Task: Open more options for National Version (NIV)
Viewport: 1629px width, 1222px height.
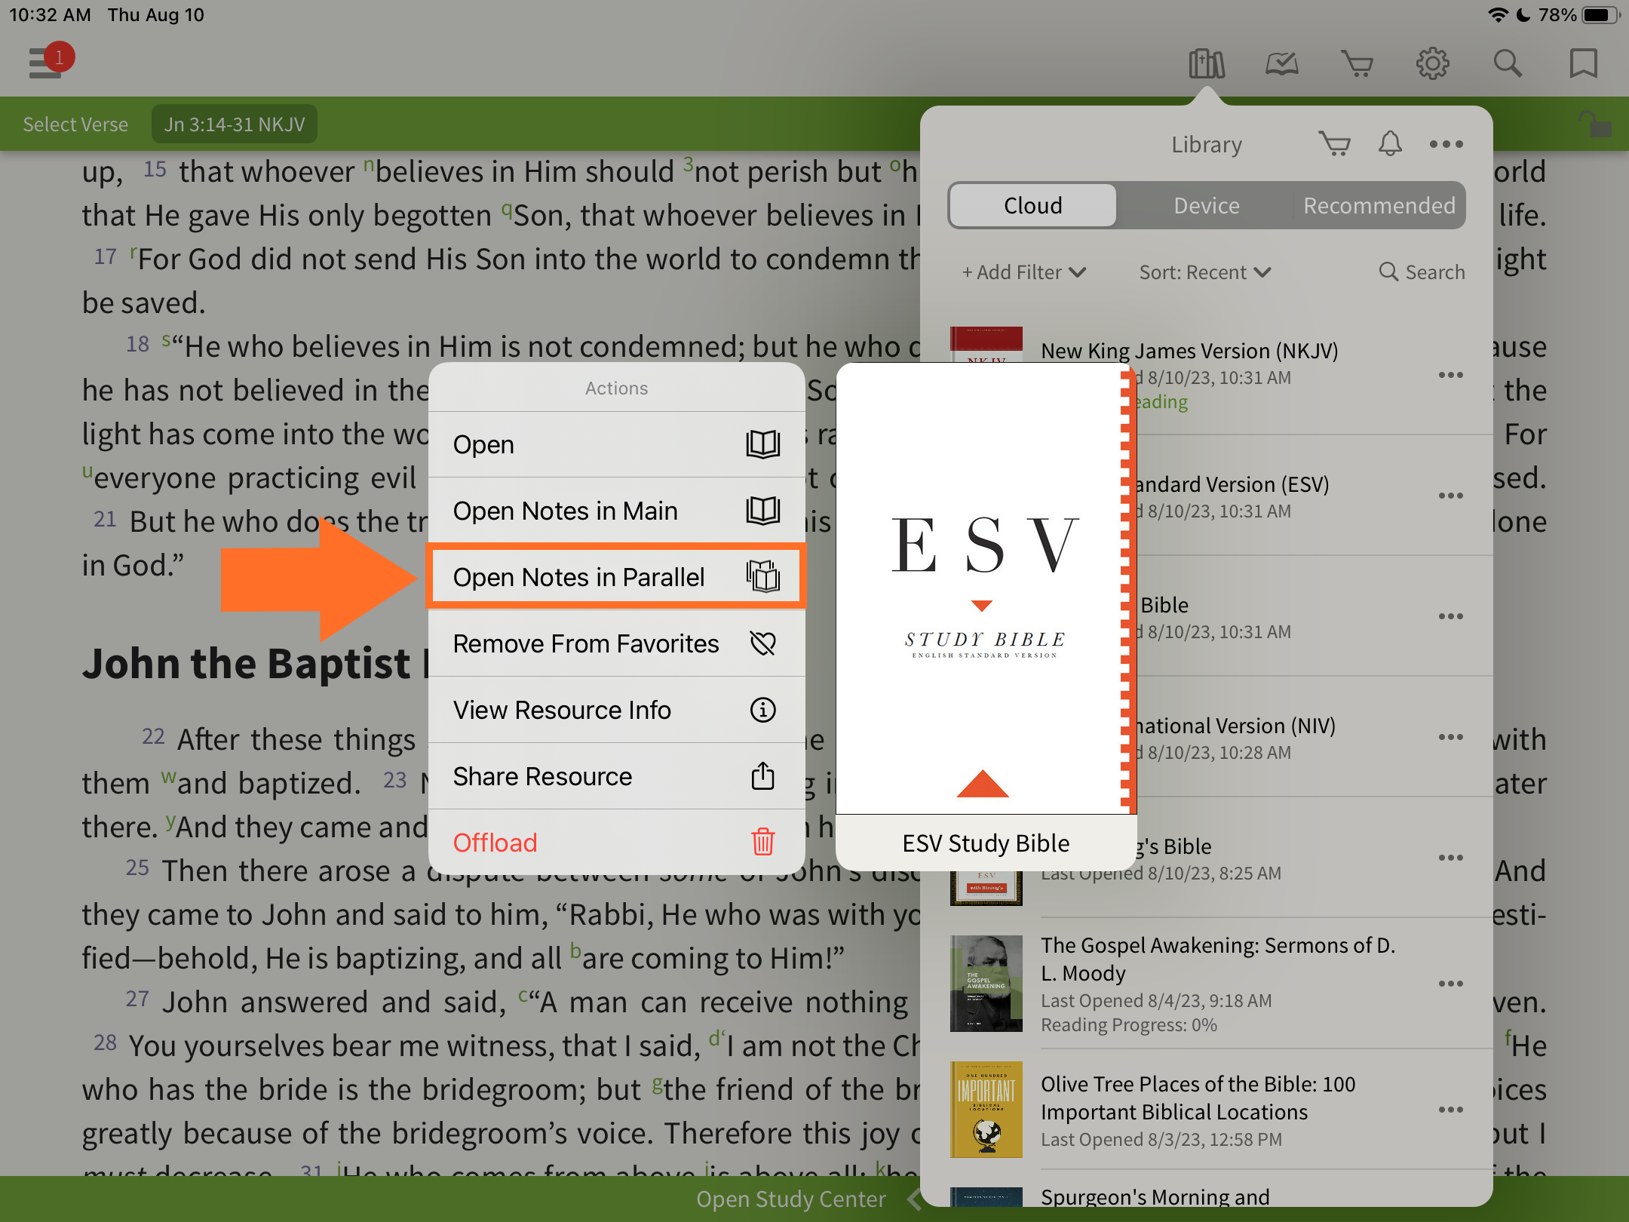Action: click(x=1451, y=737)
